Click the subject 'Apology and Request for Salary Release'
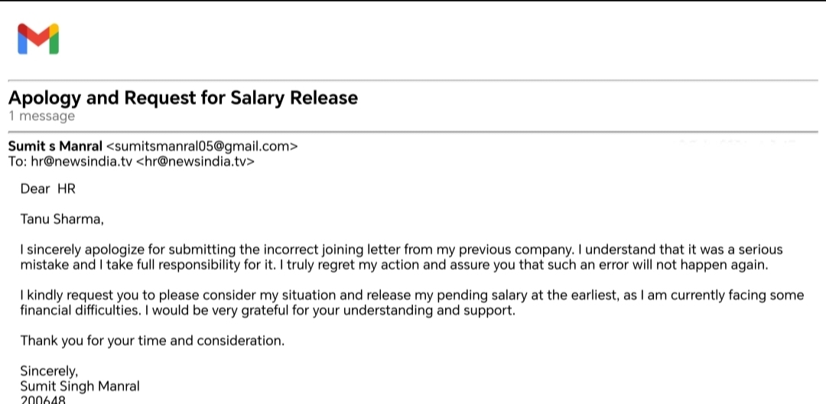This screenshot has height=404, width=826. coord(183,98)
